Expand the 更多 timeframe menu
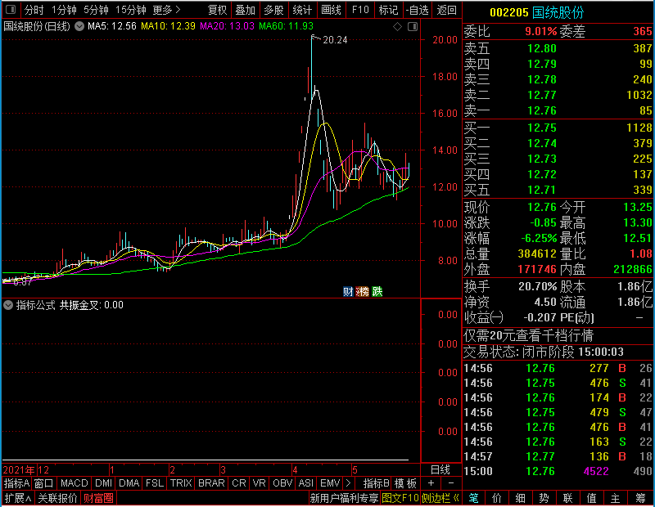655x507 pixels. [x=166, y=10]
